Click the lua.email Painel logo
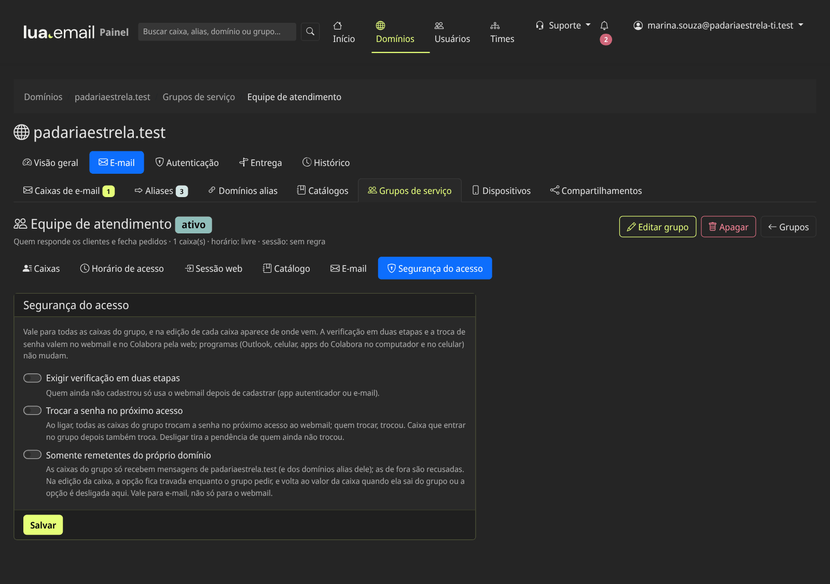830x584 pixels. click(x=76, y=32)
